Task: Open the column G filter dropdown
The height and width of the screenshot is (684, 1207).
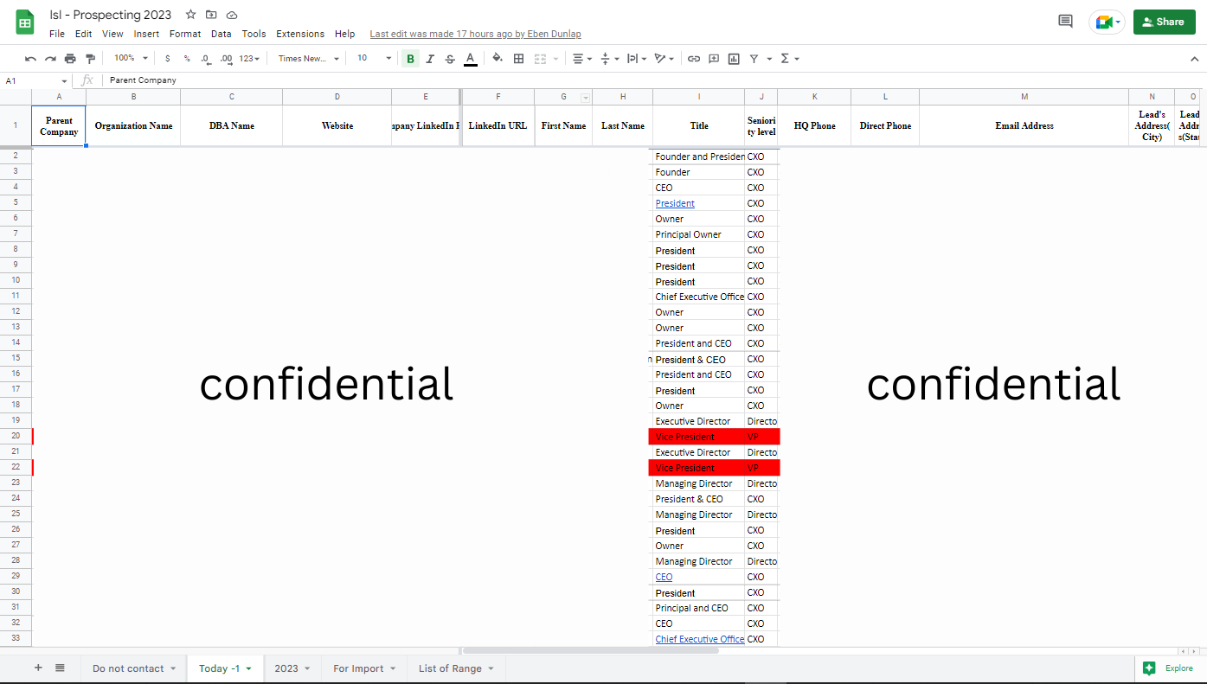Action: [585, 97]
